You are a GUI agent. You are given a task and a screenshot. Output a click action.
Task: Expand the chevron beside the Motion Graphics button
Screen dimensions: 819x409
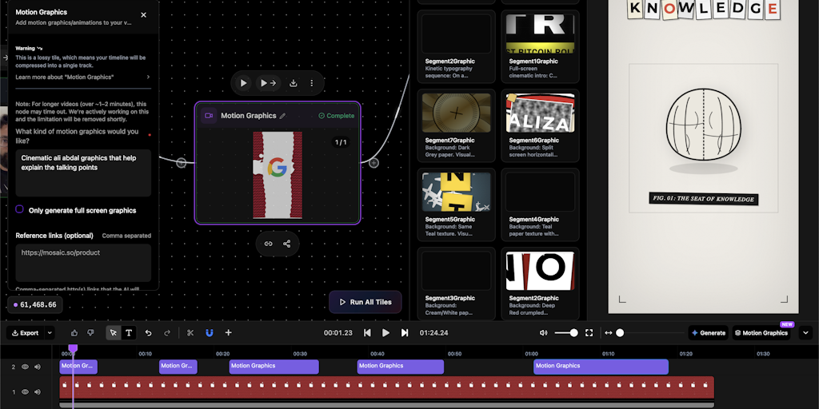tap(805, 333)
